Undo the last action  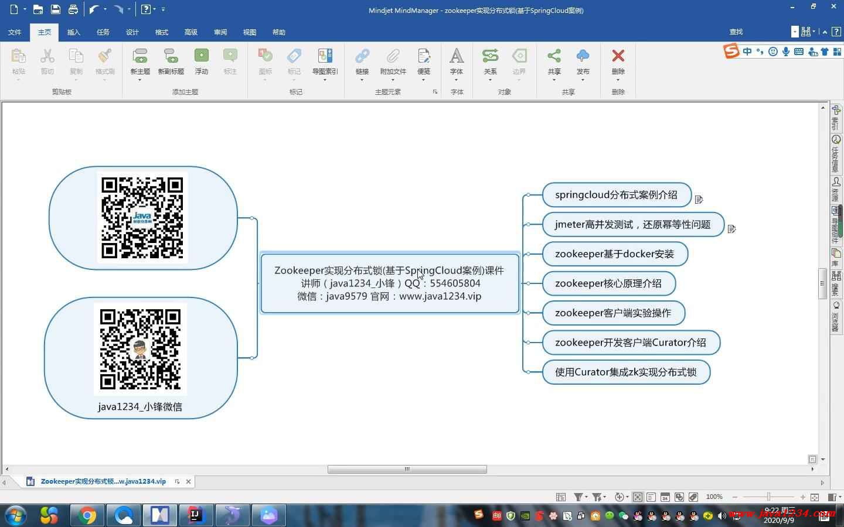click(94, 9)
